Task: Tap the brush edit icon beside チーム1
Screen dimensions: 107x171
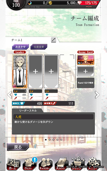Action: [x=54, y=40]
